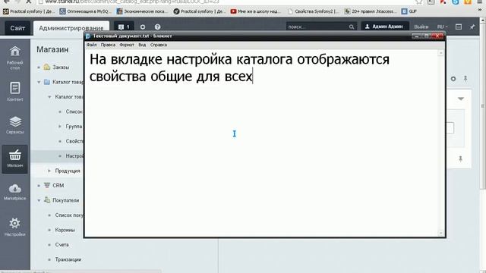Image resolution: width=486 pixels, height=273 pixels.
Task: Stop page loading in browser
Action: [28, 2]
